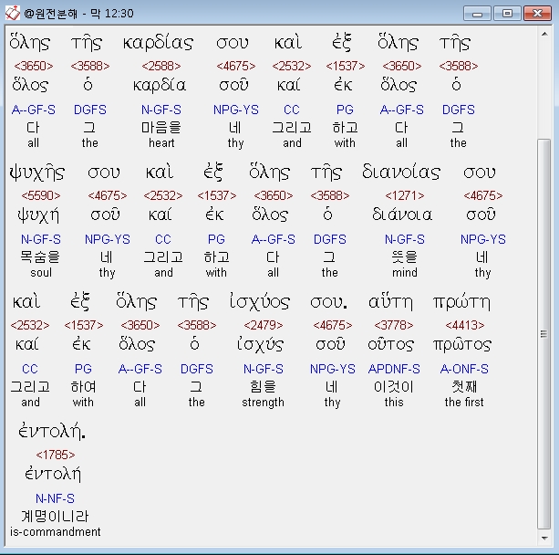The image size is (559, 555).
Task: Click the Strong's number <5590>
Action: (x=41, y=195)
